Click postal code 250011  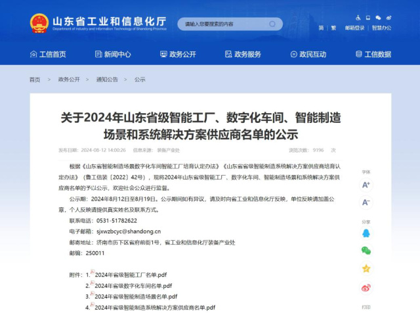(x=95, y=253)
